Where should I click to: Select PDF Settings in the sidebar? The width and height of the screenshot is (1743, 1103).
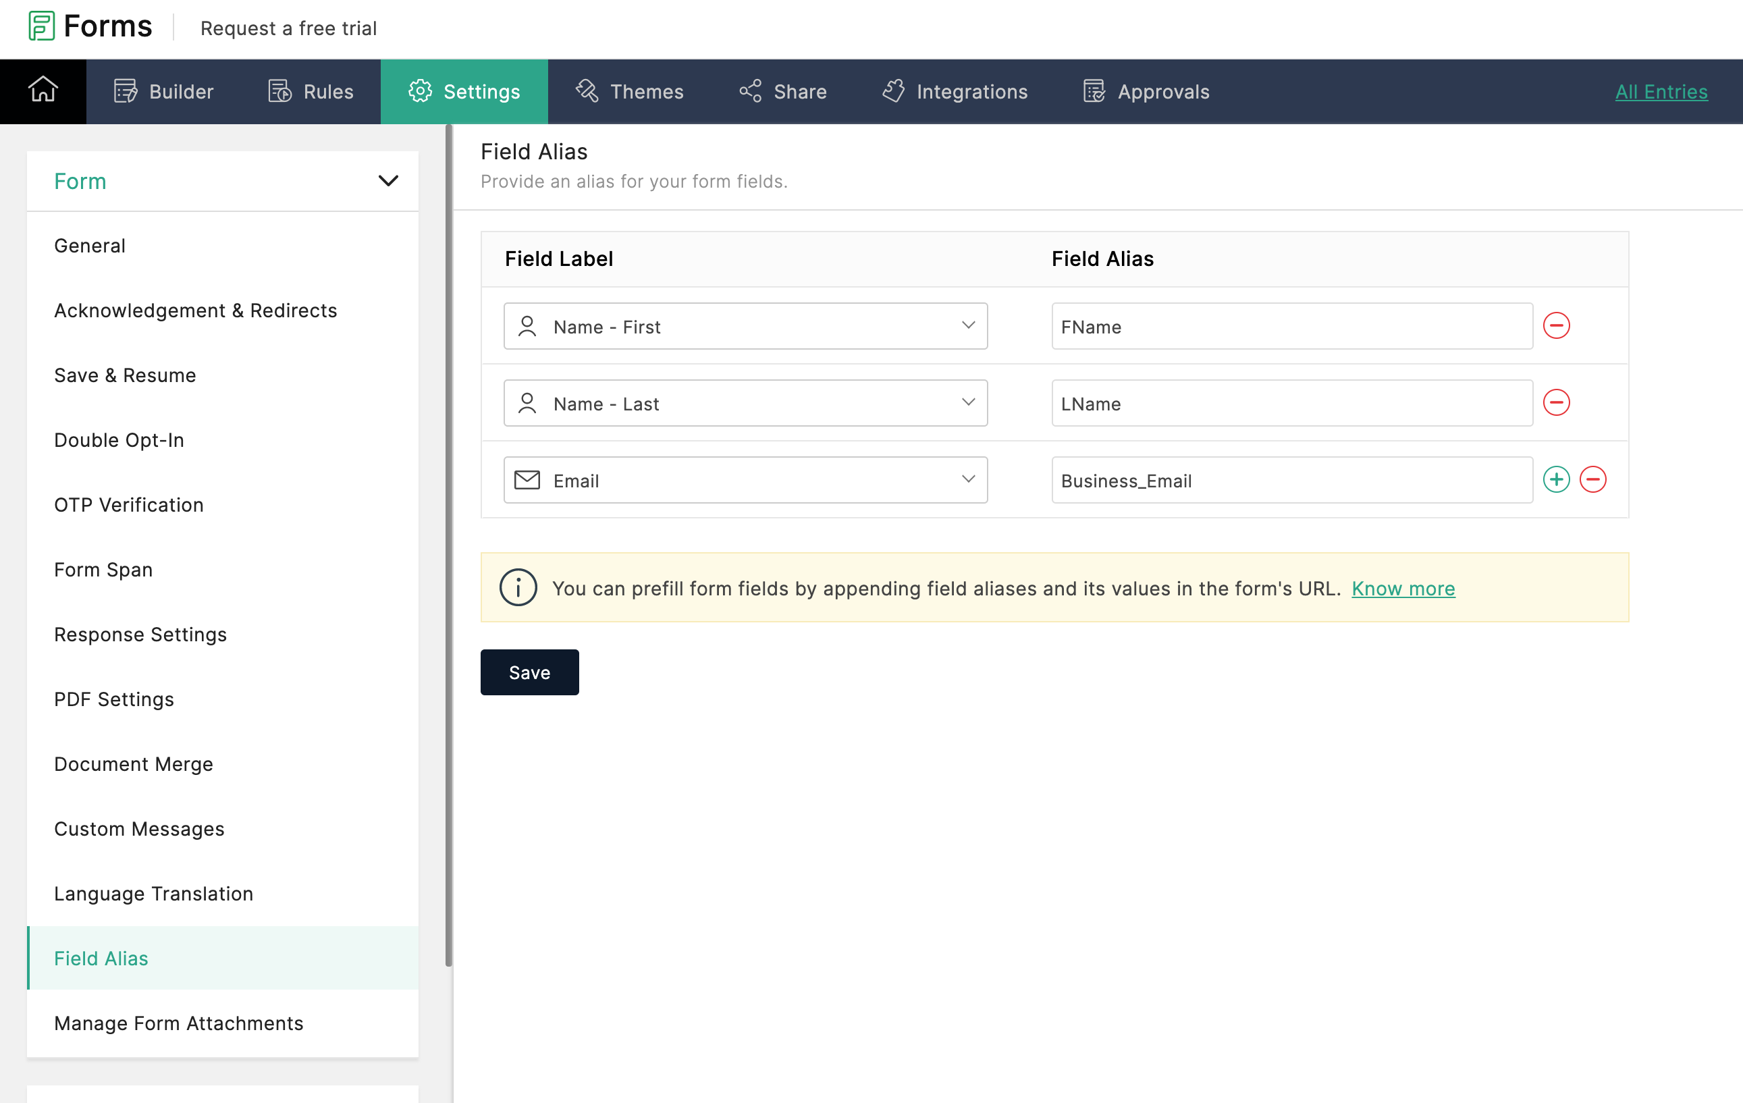[113, 699]
